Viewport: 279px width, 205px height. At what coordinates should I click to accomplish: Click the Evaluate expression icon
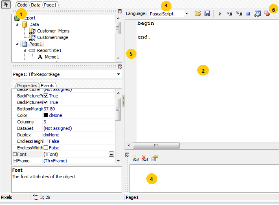tap(257, 13)
